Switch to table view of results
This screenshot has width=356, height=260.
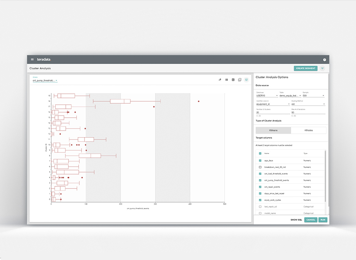click(x=226, y=80)
